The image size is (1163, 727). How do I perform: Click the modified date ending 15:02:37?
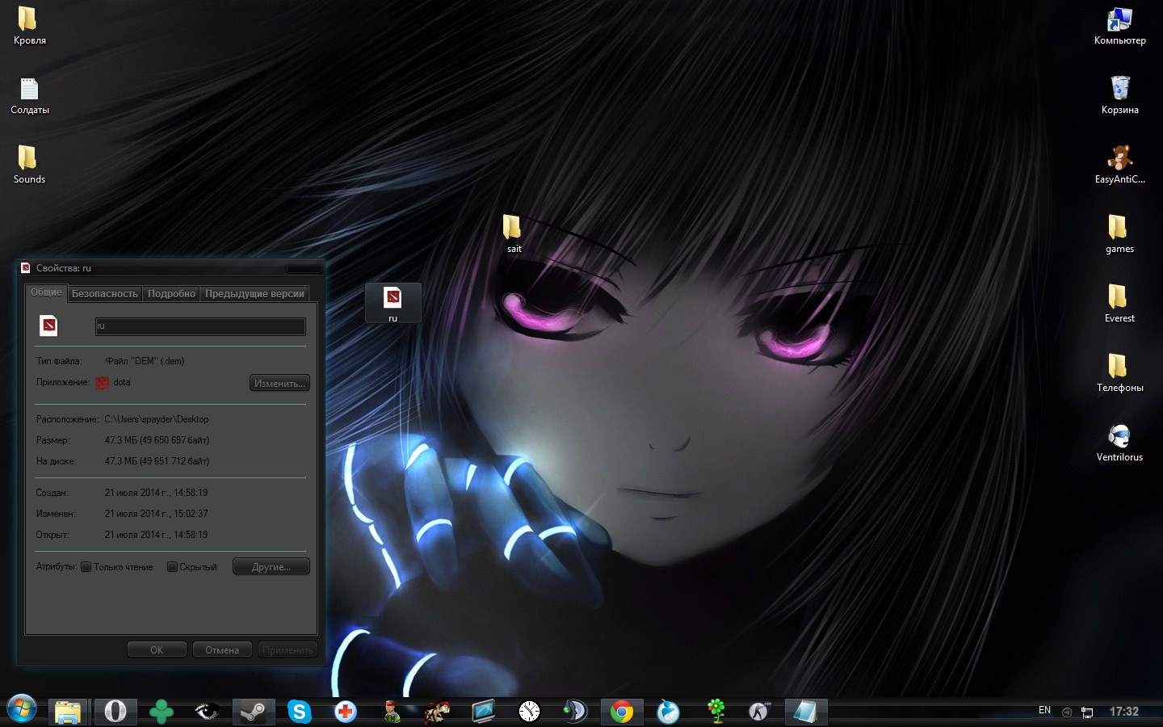156,514
